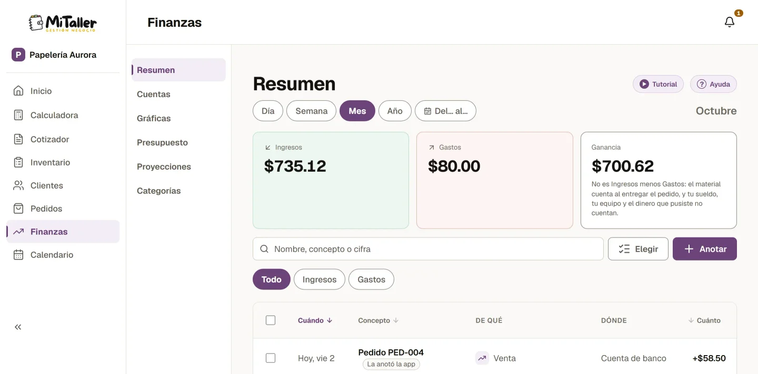Viewport: 758px width, 374px height.
Task: Focus the Nombre, concepto o cifra search field
Action: pos(428,249)
